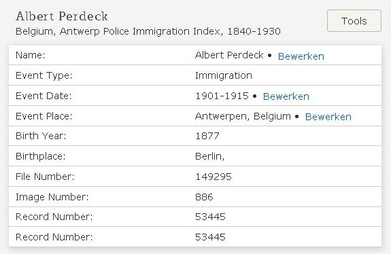Image resolution: width=391 pixels, height=254 pixels.
Task: Select the Event Date value 1901-1915
Action: [222, 96]
